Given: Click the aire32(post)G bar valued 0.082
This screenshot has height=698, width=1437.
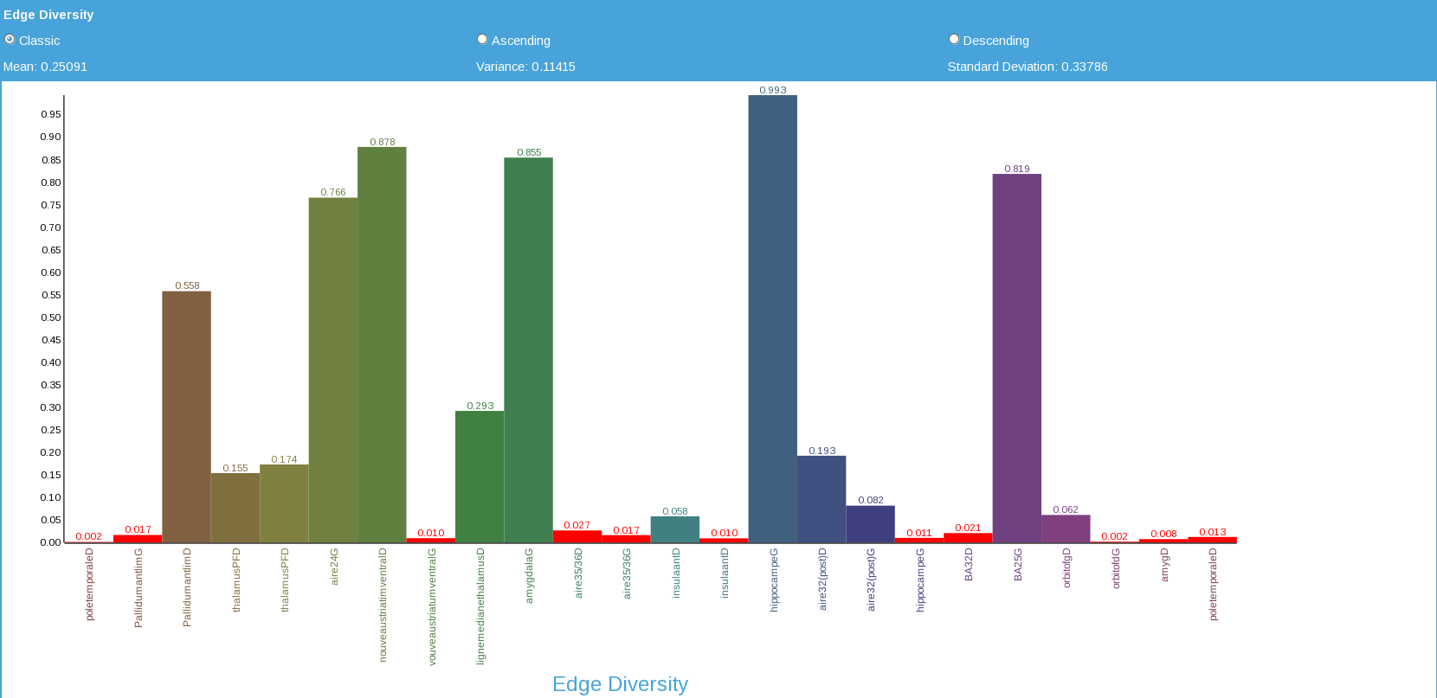Looking at the screenshot, I should pyautogui.click(x=871, y=524).
